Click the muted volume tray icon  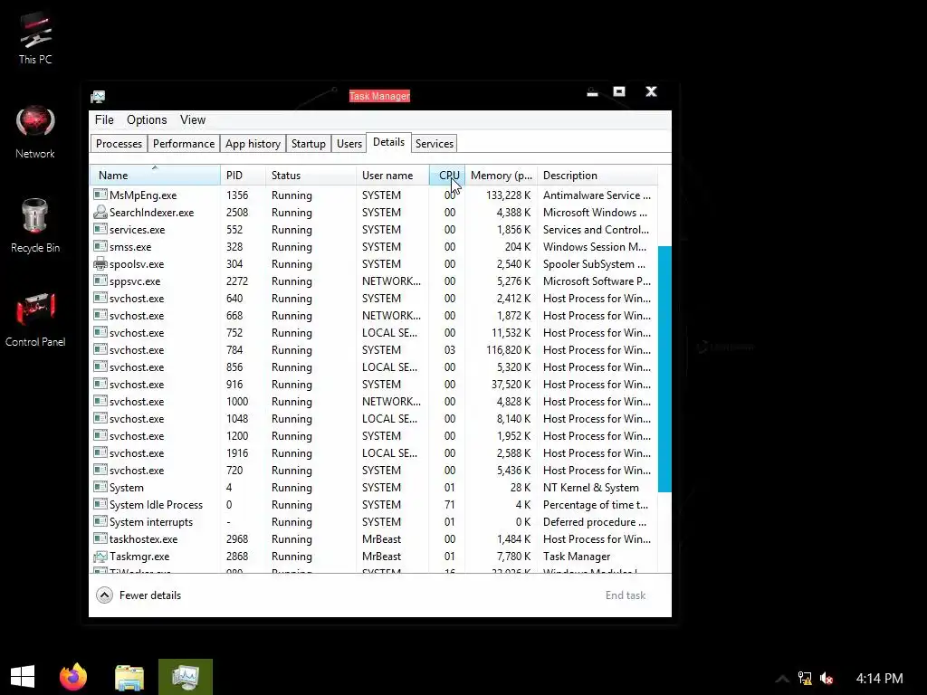pyautogui.click(x=827, y=678)
